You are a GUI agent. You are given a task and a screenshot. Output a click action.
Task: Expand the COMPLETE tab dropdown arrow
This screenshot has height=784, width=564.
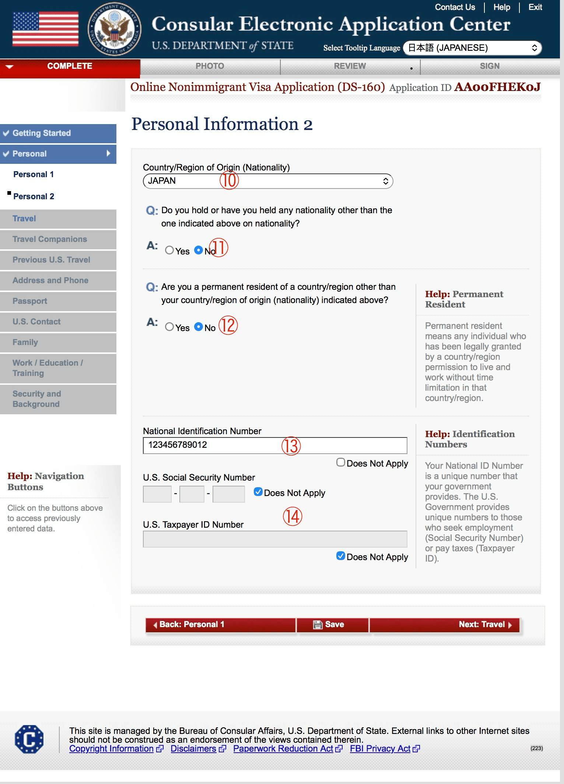click(10, 67)
